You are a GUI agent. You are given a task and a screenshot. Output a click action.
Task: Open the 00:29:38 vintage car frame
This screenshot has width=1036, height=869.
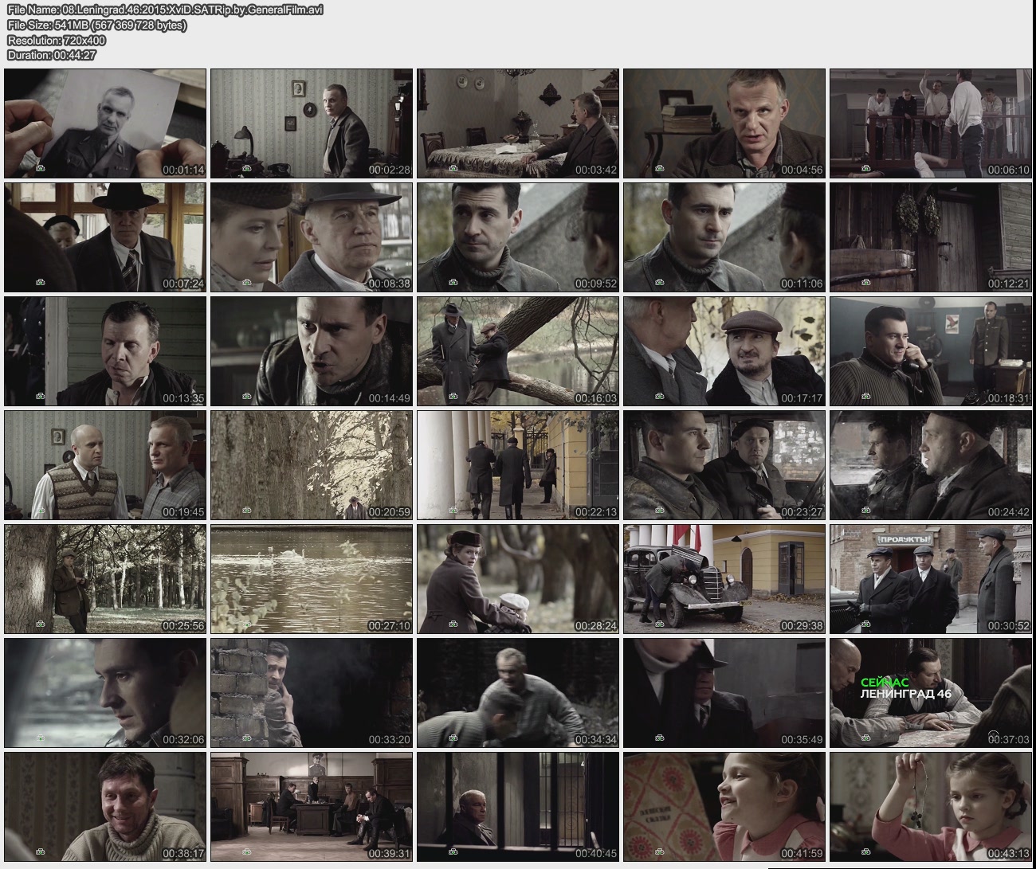click(724, 578)
